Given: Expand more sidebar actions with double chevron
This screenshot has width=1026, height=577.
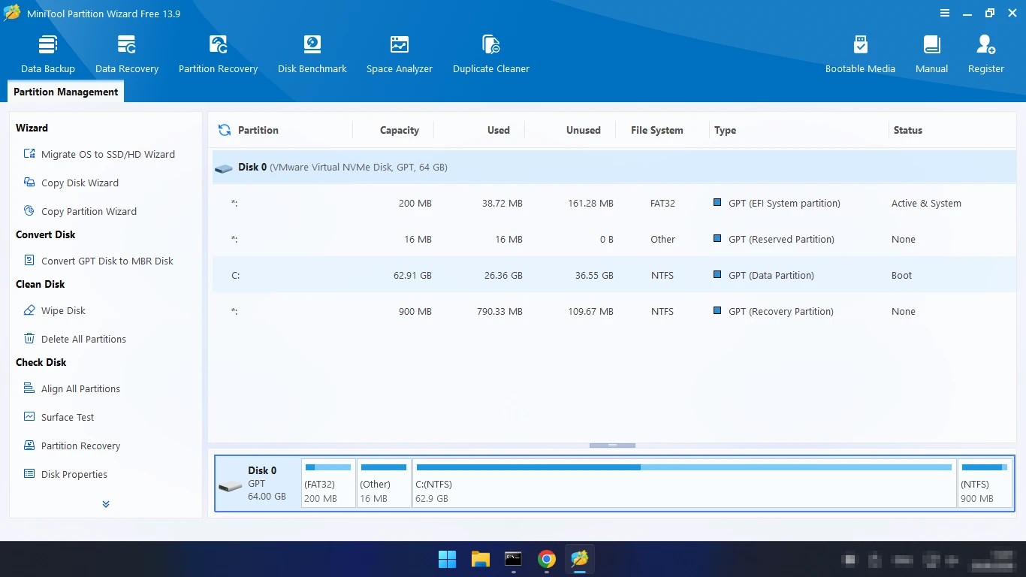Looking at the screenshot, I should pos(106,504).
